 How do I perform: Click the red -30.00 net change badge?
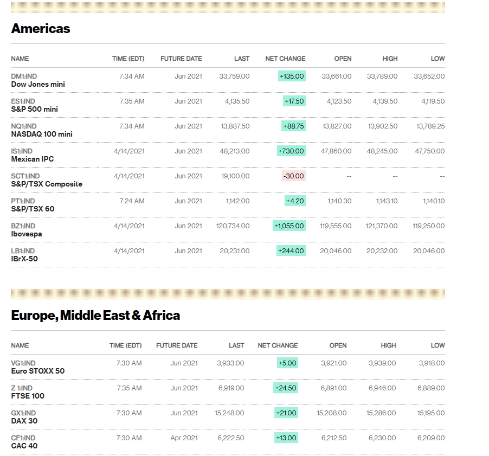[293, 176]
